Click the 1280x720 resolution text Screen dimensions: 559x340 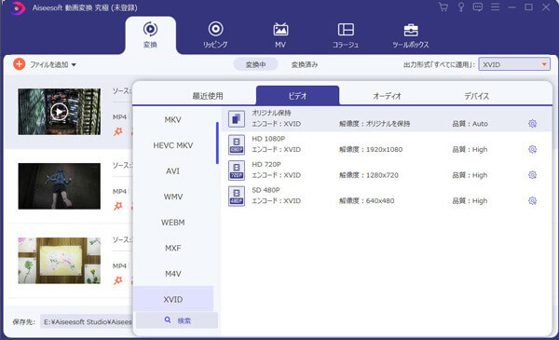(382, 175)
